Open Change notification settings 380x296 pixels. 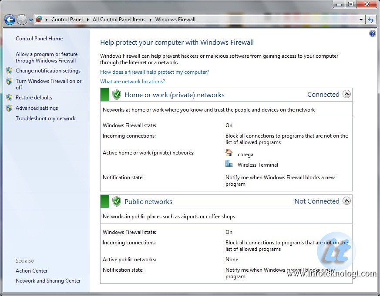48,71
